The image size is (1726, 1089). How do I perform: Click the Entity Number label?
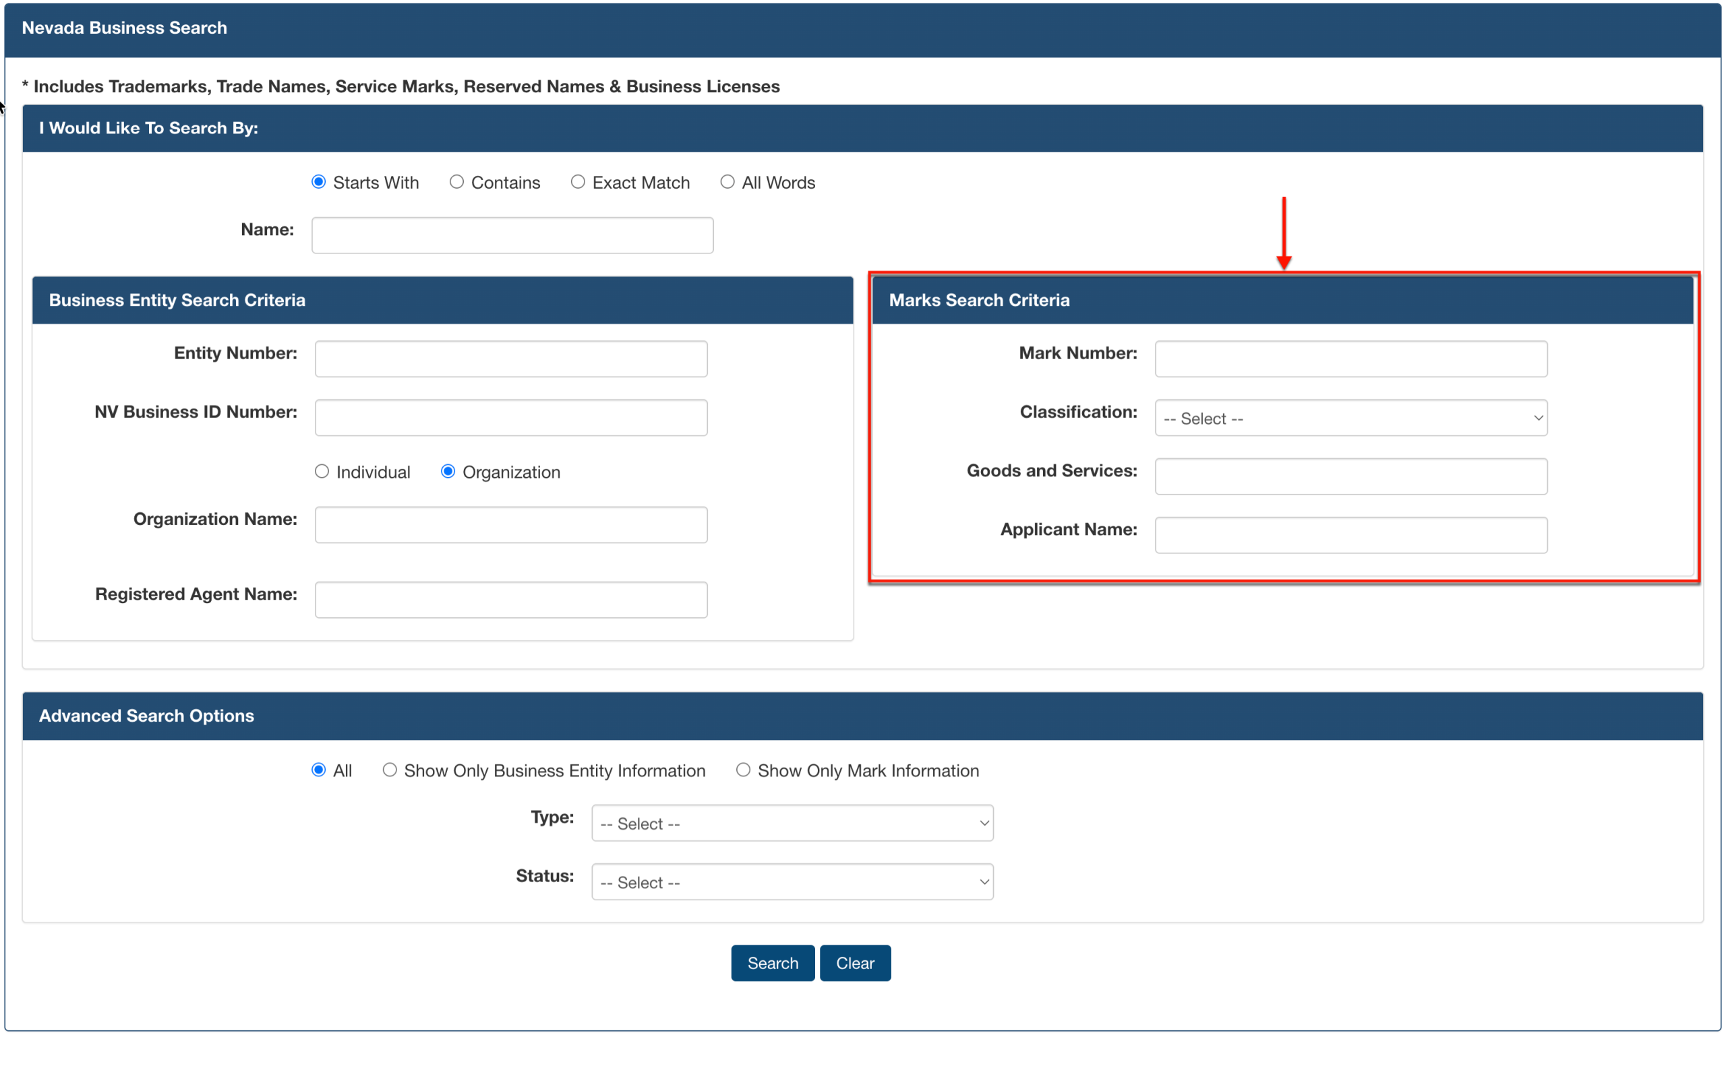click(x=236, y=353)
